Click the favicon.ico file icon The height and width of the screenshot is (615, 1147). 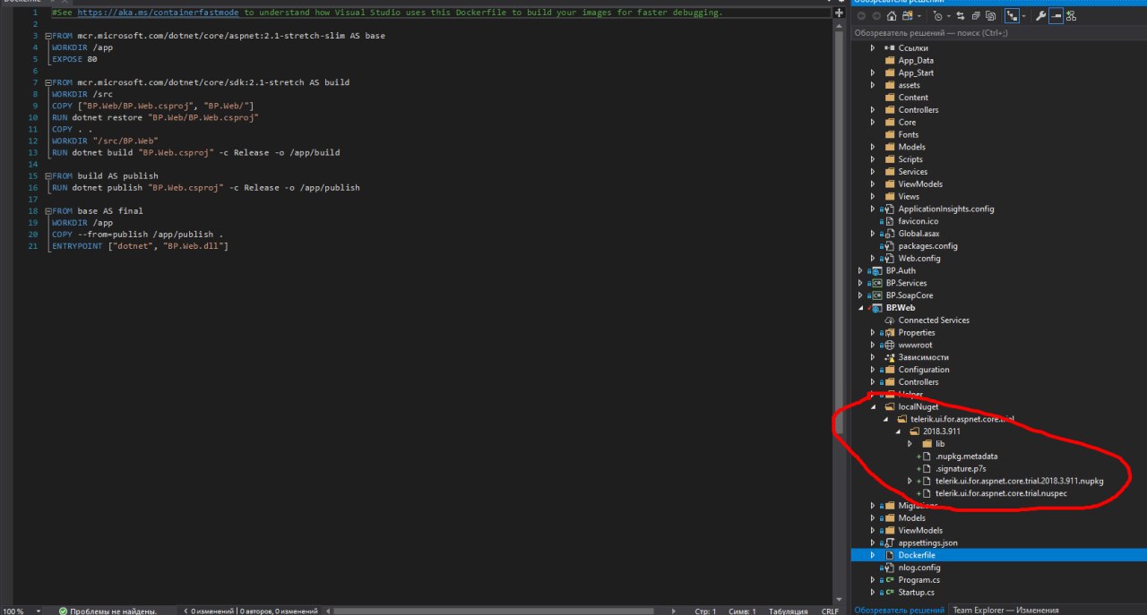pyautogui.click(x=890, y=221)
